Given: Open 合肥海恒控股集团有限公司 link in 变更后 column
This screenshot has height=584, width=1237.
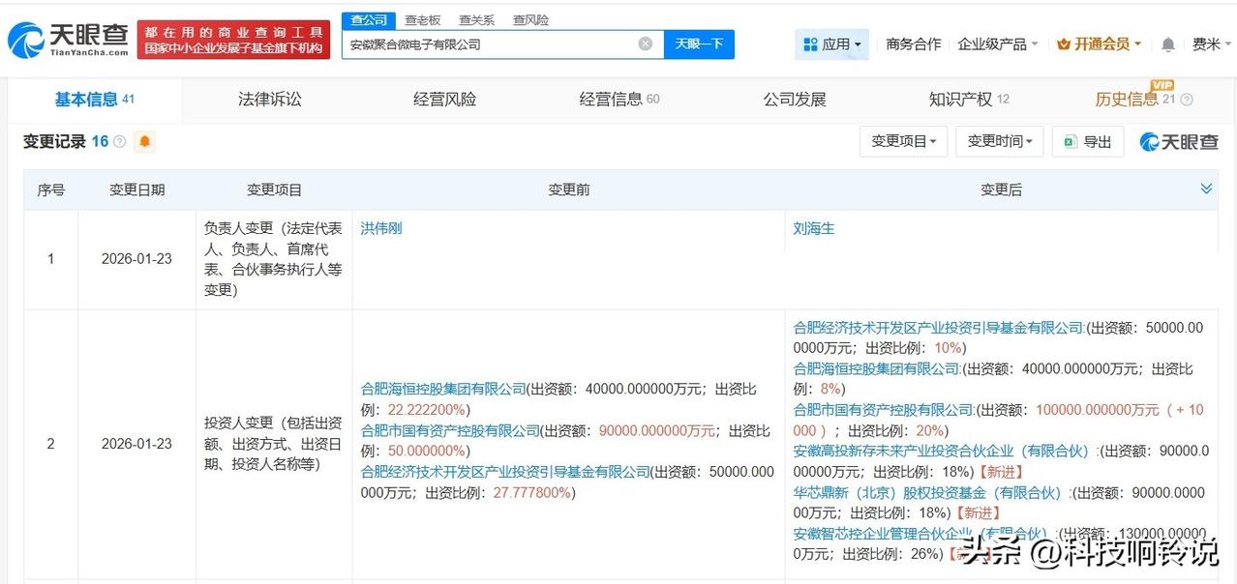Looking at the screenshot, I should pos(876,368).
